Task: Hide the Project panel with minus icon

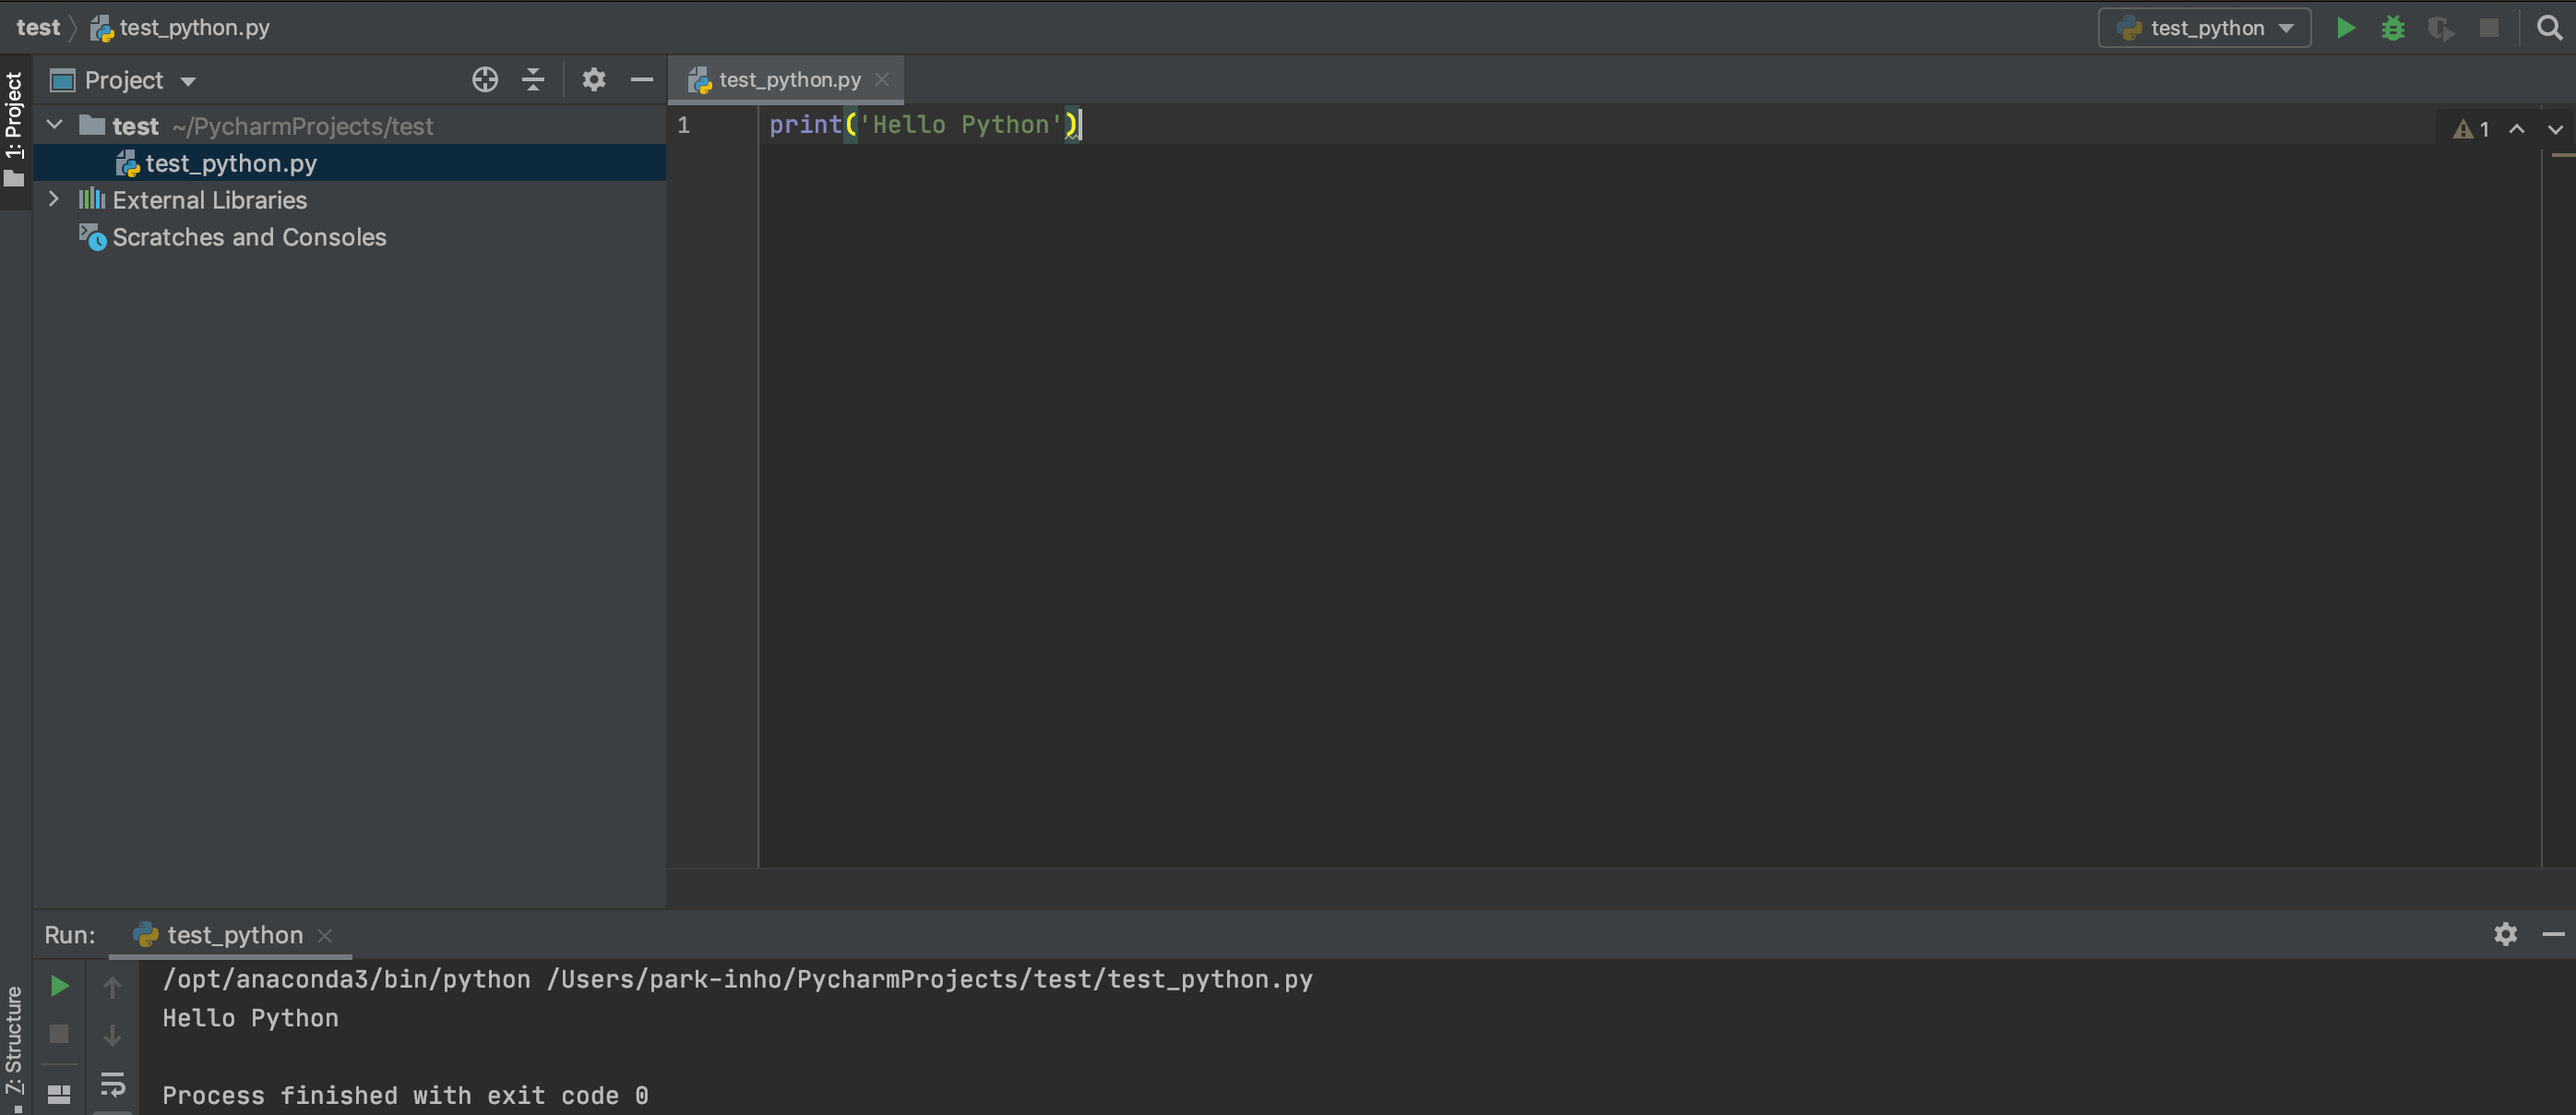Action: 642,80
